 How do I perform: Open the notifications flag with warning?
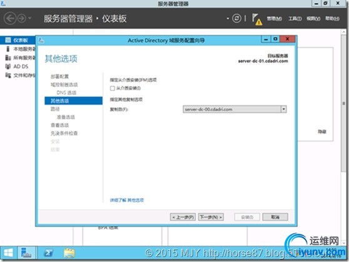pos(257,19)
